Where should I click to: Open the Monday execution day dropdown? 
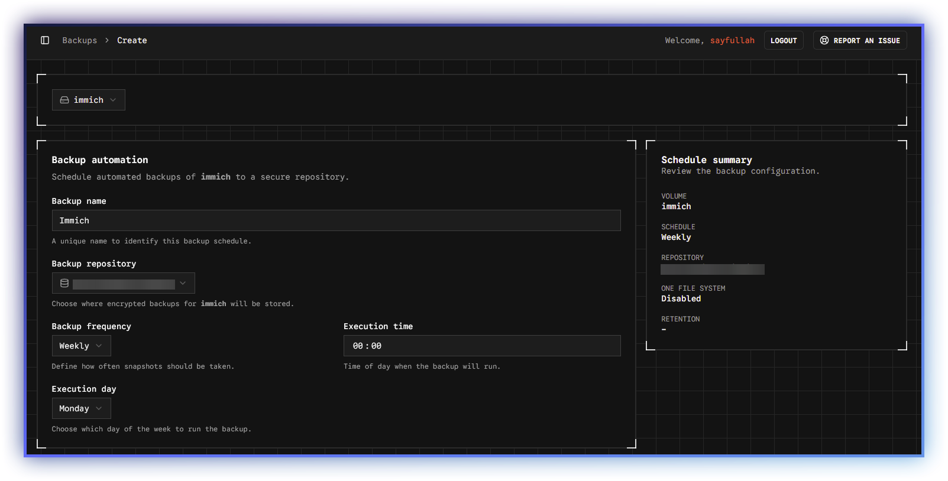pos(81,408)
